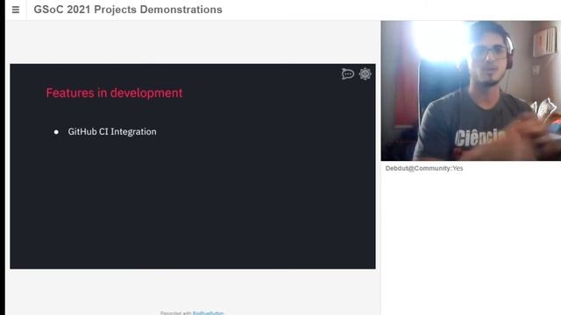This screenshot has width=561, height=315.
Task: Click the chat bubble icon on slide
Action: (347, 73)
